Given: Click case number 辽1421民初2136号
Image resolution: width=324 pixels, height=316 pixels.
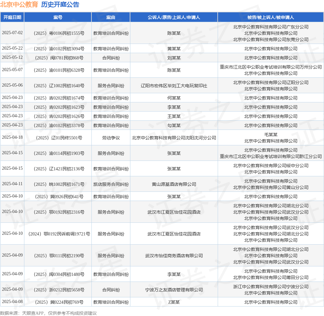Looking at the screenshot, I should pos(59,169).
